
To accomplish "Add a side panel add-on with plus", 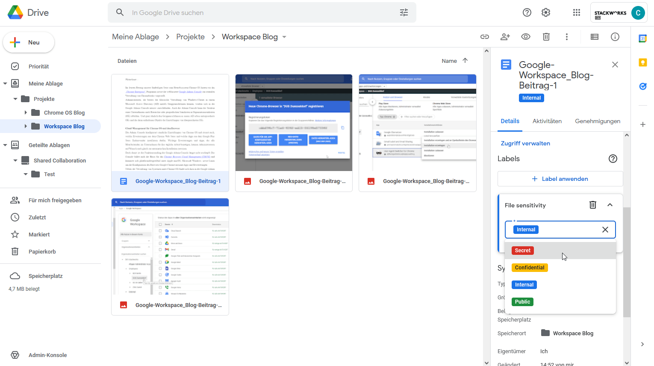I will tap(642, 124).
